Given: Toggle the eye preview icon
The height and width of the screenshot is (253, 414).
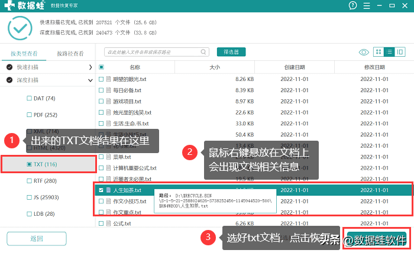Looking at the screenshot, I should coord(364,52).
